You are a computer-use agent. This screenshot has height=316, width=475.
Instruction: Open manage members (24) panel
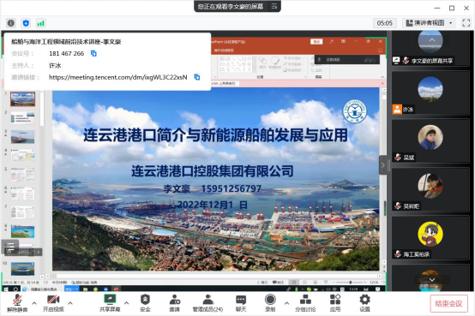pos(207,303)
